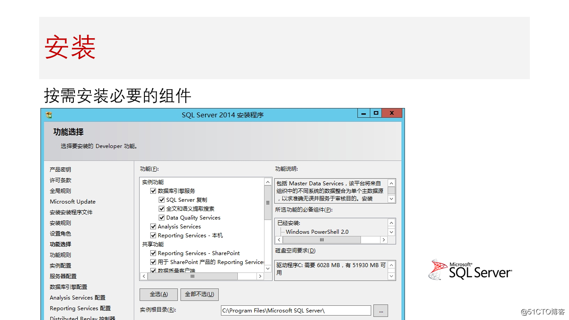Viewport: 569px width, 320px height.
Task: Toggle 全文和语义提取搜索 checkbox
Action: click(x=162, y=209)
